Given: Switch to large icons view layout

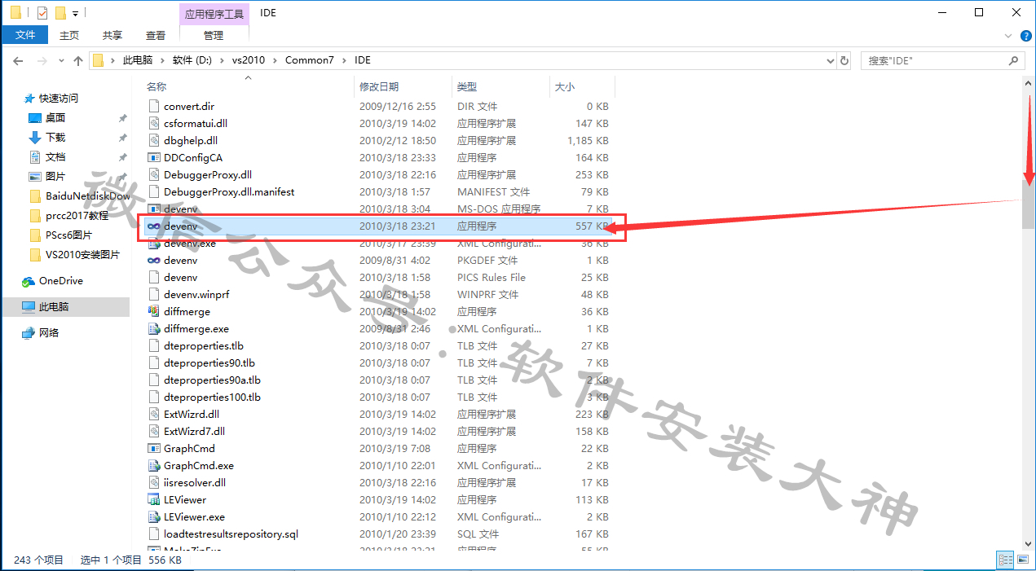Looking at the screenshot, I should tap(1022, 560).
